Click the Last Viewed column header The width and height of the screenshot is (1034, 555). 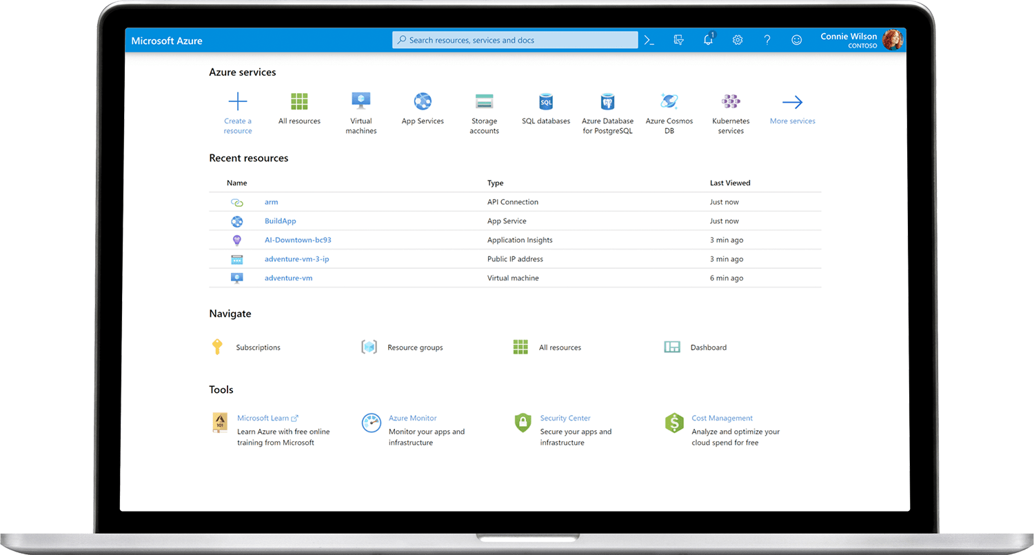pos(730,183)
